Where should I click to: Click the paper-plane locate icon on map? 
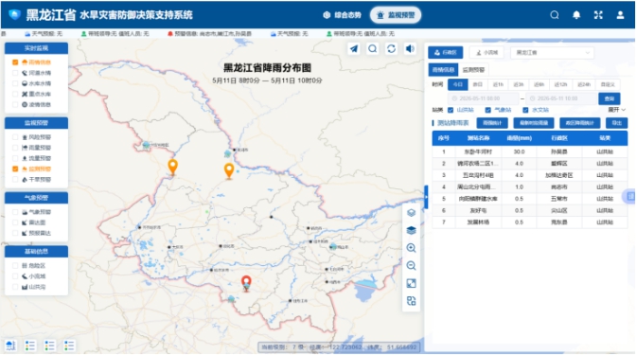[354, 48]
